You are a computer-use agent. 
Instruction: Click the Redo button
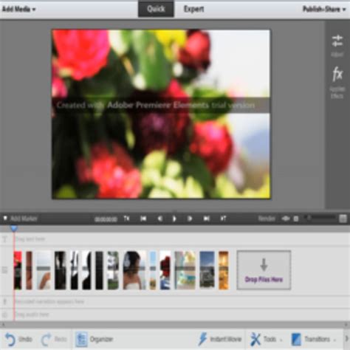coord(54,339)
